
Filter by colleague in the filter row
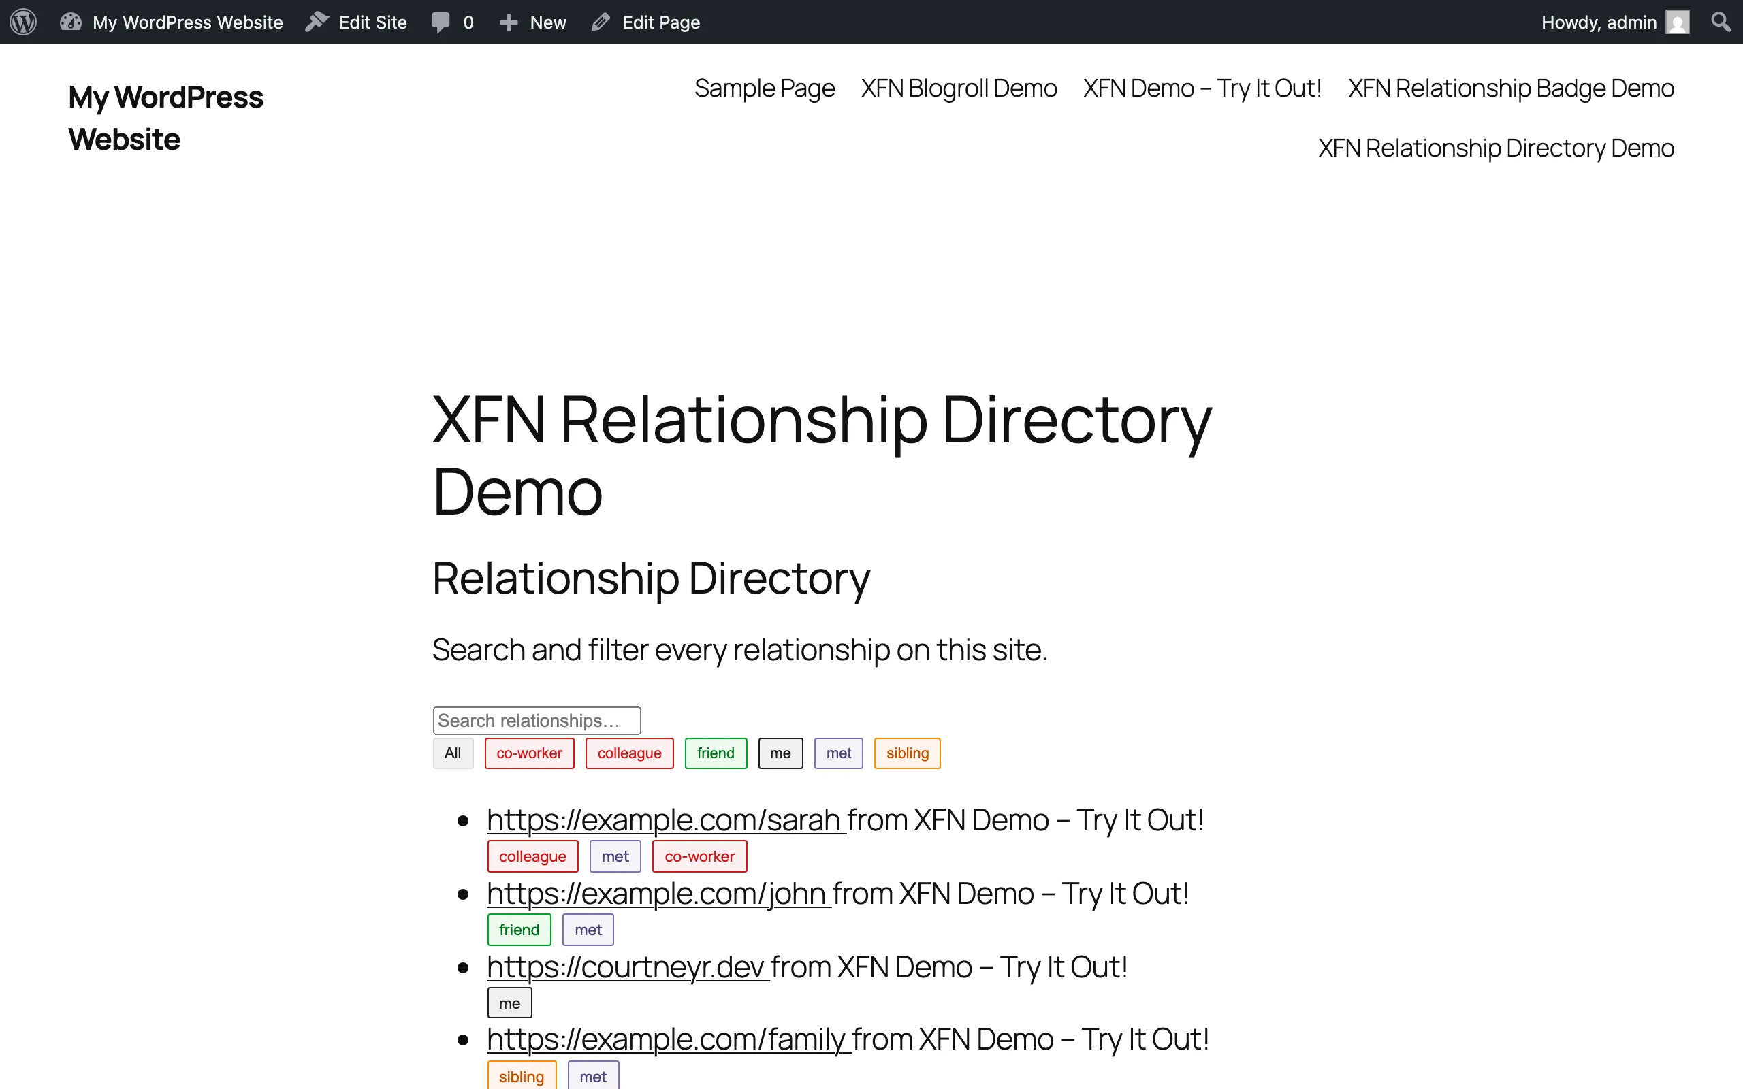pyautogui.click(x=630, y=753)
